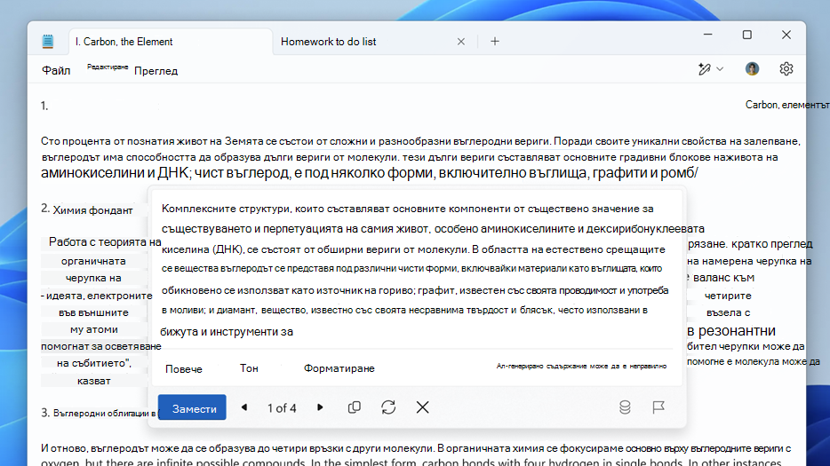Click the heading '3. Въглеродни облигации'
This screenshot has height=466, width=830.
click(x=99, y=413)
